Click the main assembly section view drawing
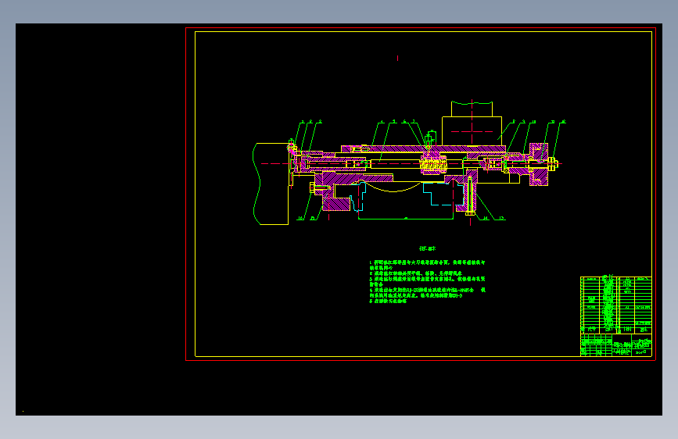 pos(409,163)
